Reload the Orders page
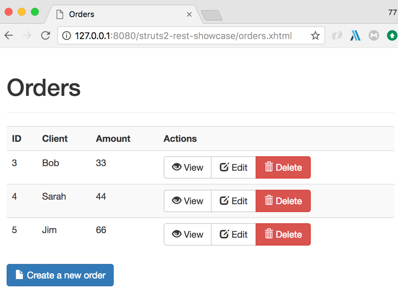This screenshot has width=398, height=303. 46,36
